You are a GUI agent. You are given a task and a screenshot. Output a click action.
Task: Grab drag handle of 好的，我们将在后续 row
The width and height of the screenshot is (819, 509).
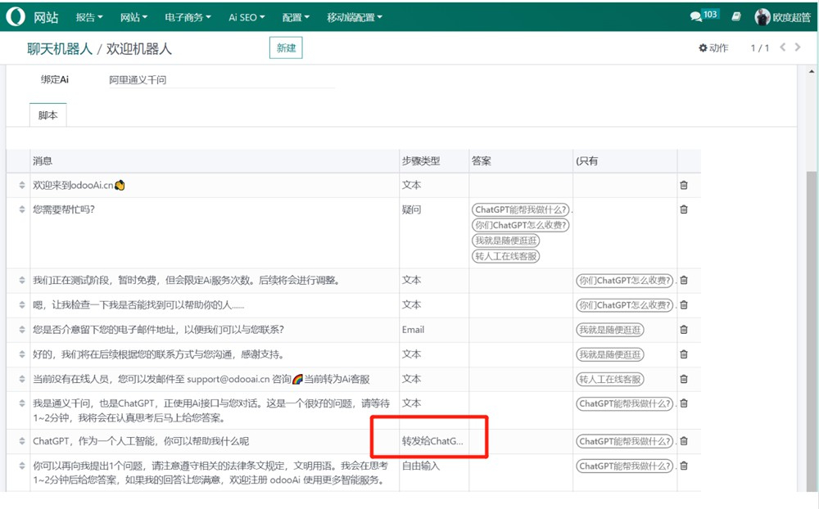[22, 354]
